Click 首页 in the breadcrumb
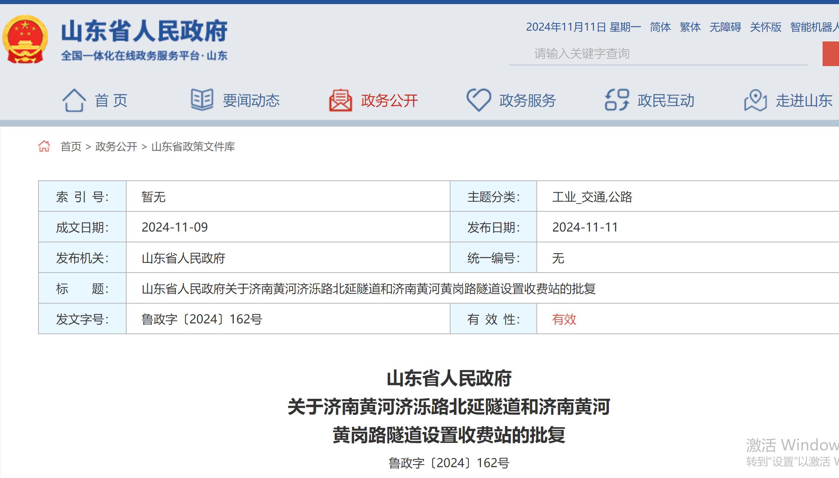The image size is (839, 478). (x=71, y=146)
